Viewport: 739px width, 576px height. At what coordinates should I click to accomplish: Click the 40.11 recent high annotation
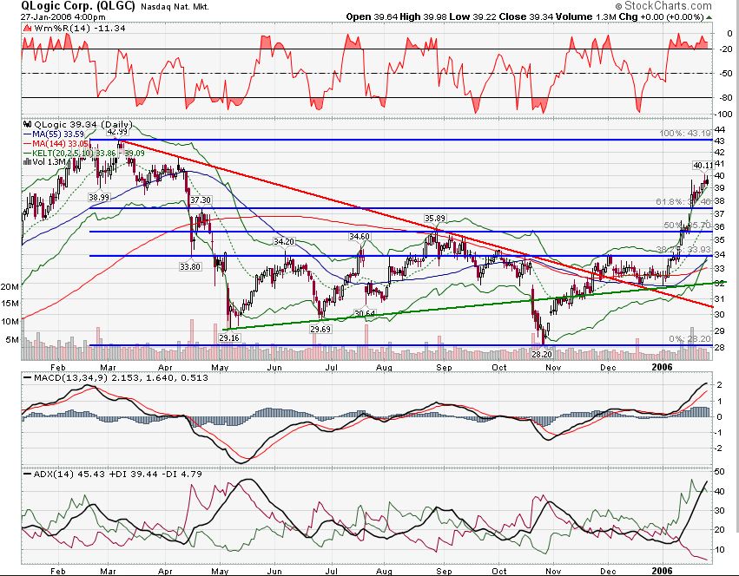click(703, 166)
